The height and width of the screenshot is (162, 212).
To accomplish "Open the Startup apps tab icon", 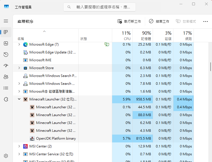I will [6, 65].
